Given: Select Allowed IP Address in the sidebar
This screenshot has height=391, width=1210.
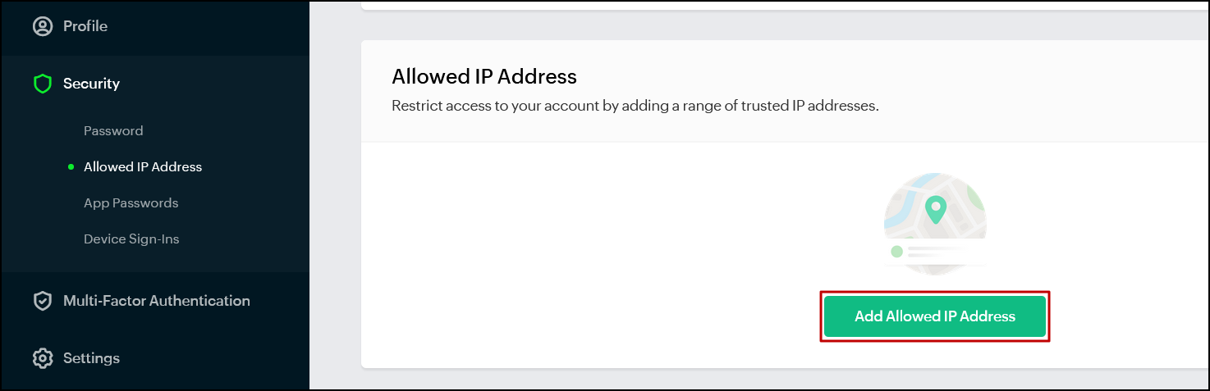Looking at the screenshot, I should point(143,167).
